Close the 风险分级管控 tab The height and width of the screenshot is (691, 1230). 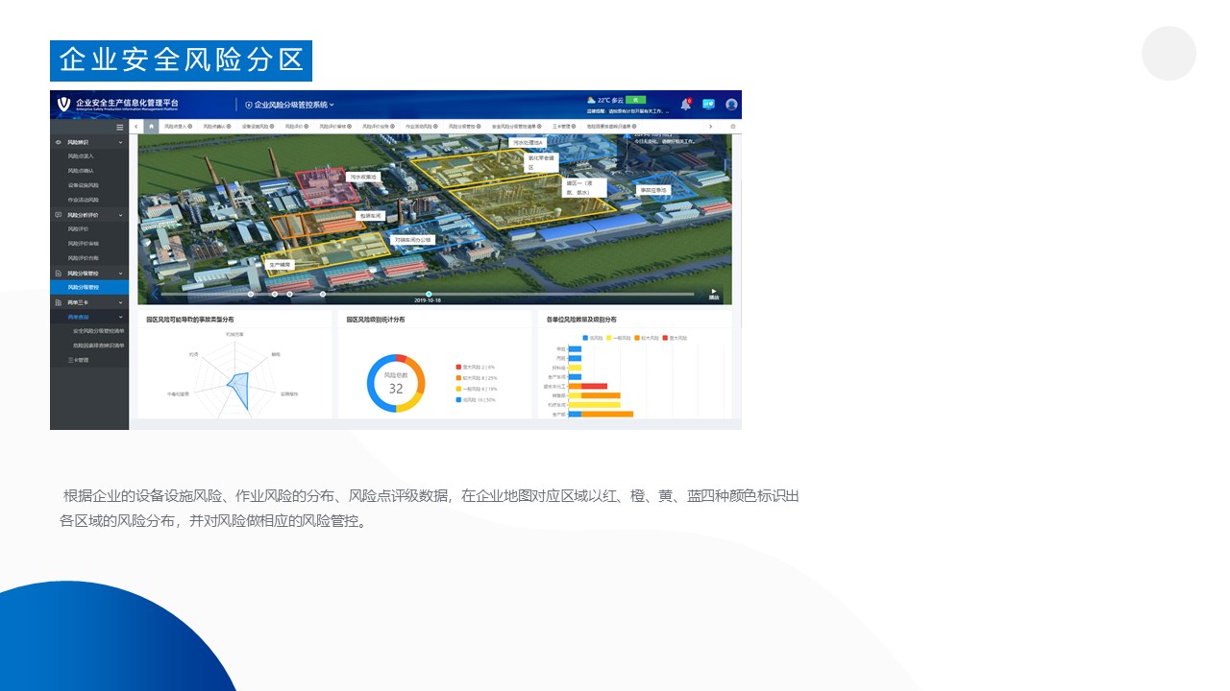tap(479, 126)
